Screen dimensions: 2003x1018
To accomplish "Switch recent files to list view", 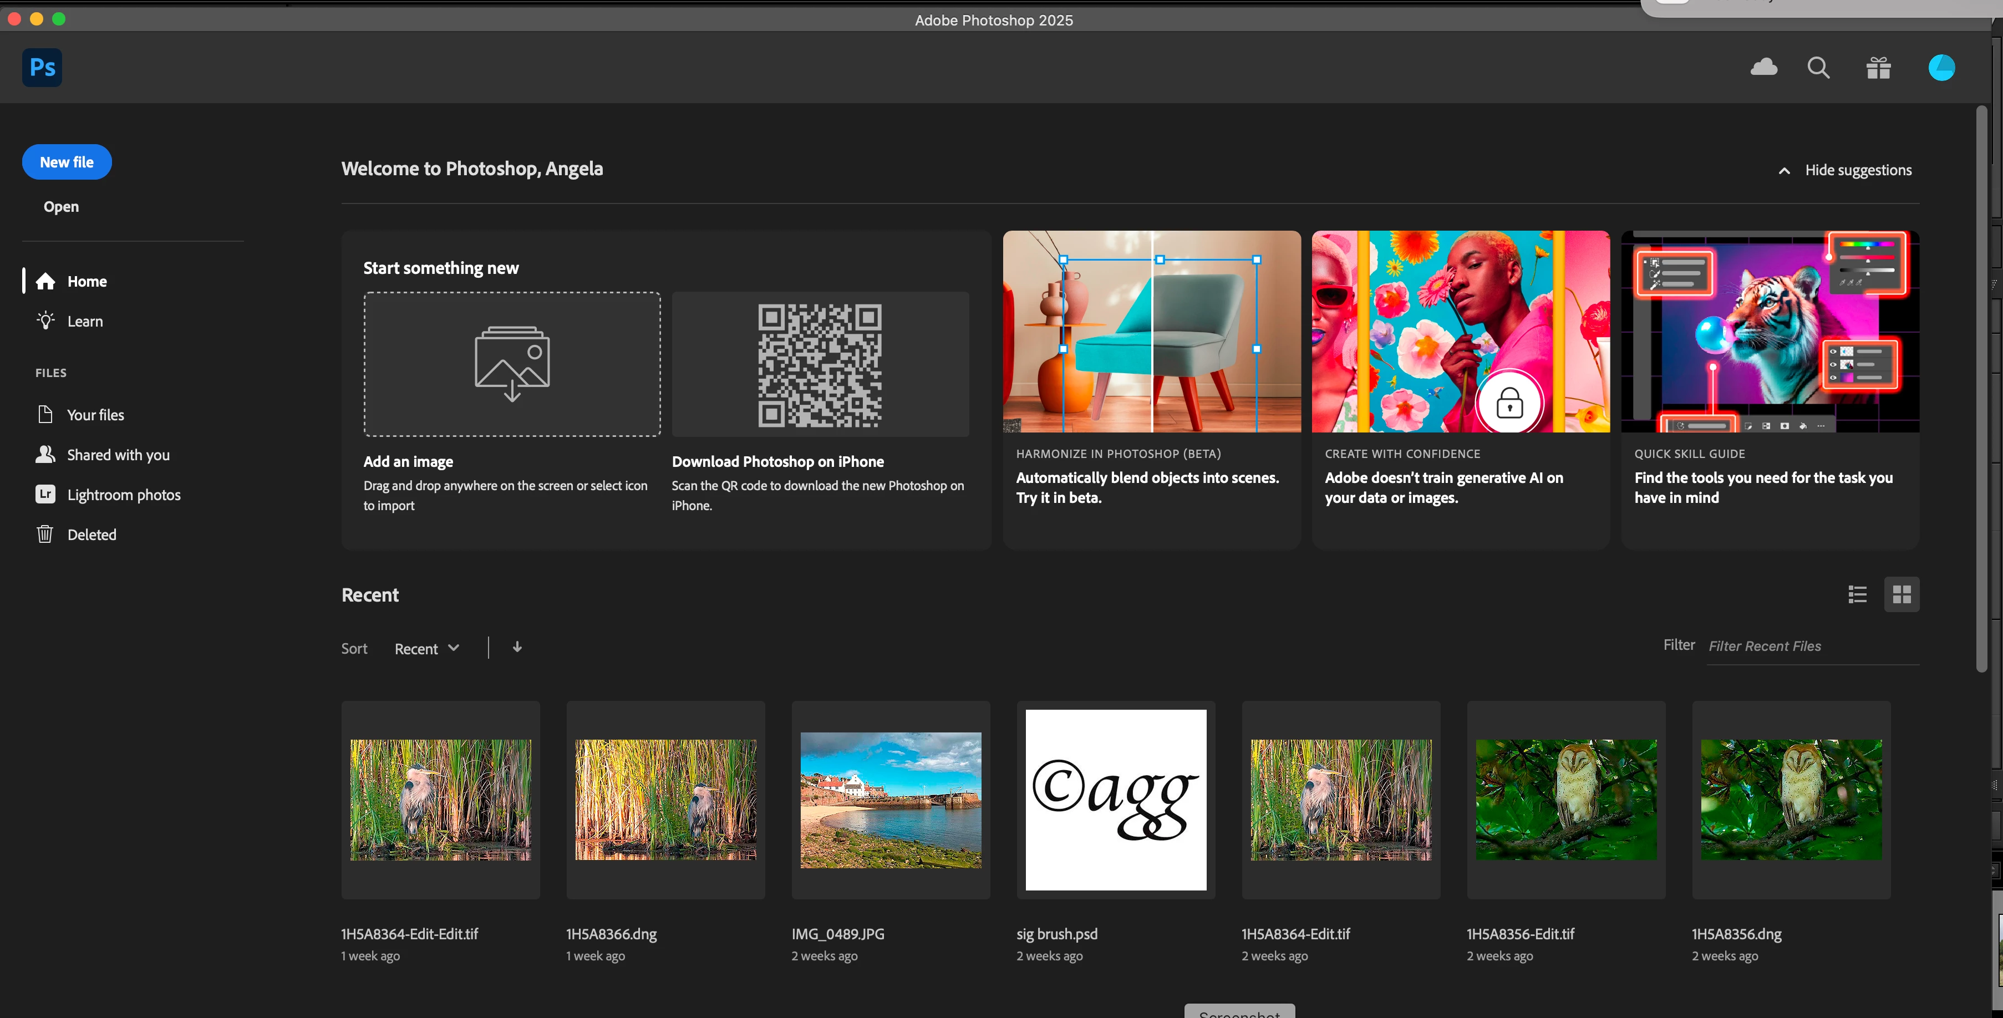I will [x=1857, y=594].
